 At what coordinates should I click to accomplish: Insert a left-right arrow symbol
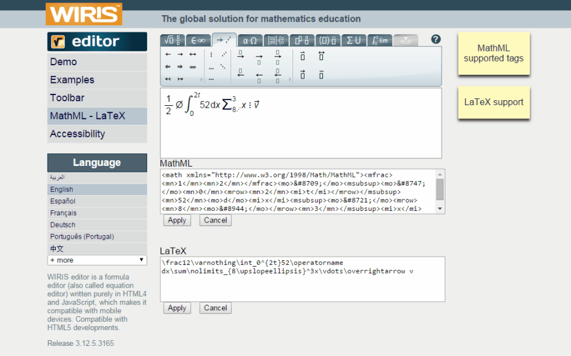tap(193, 54)
